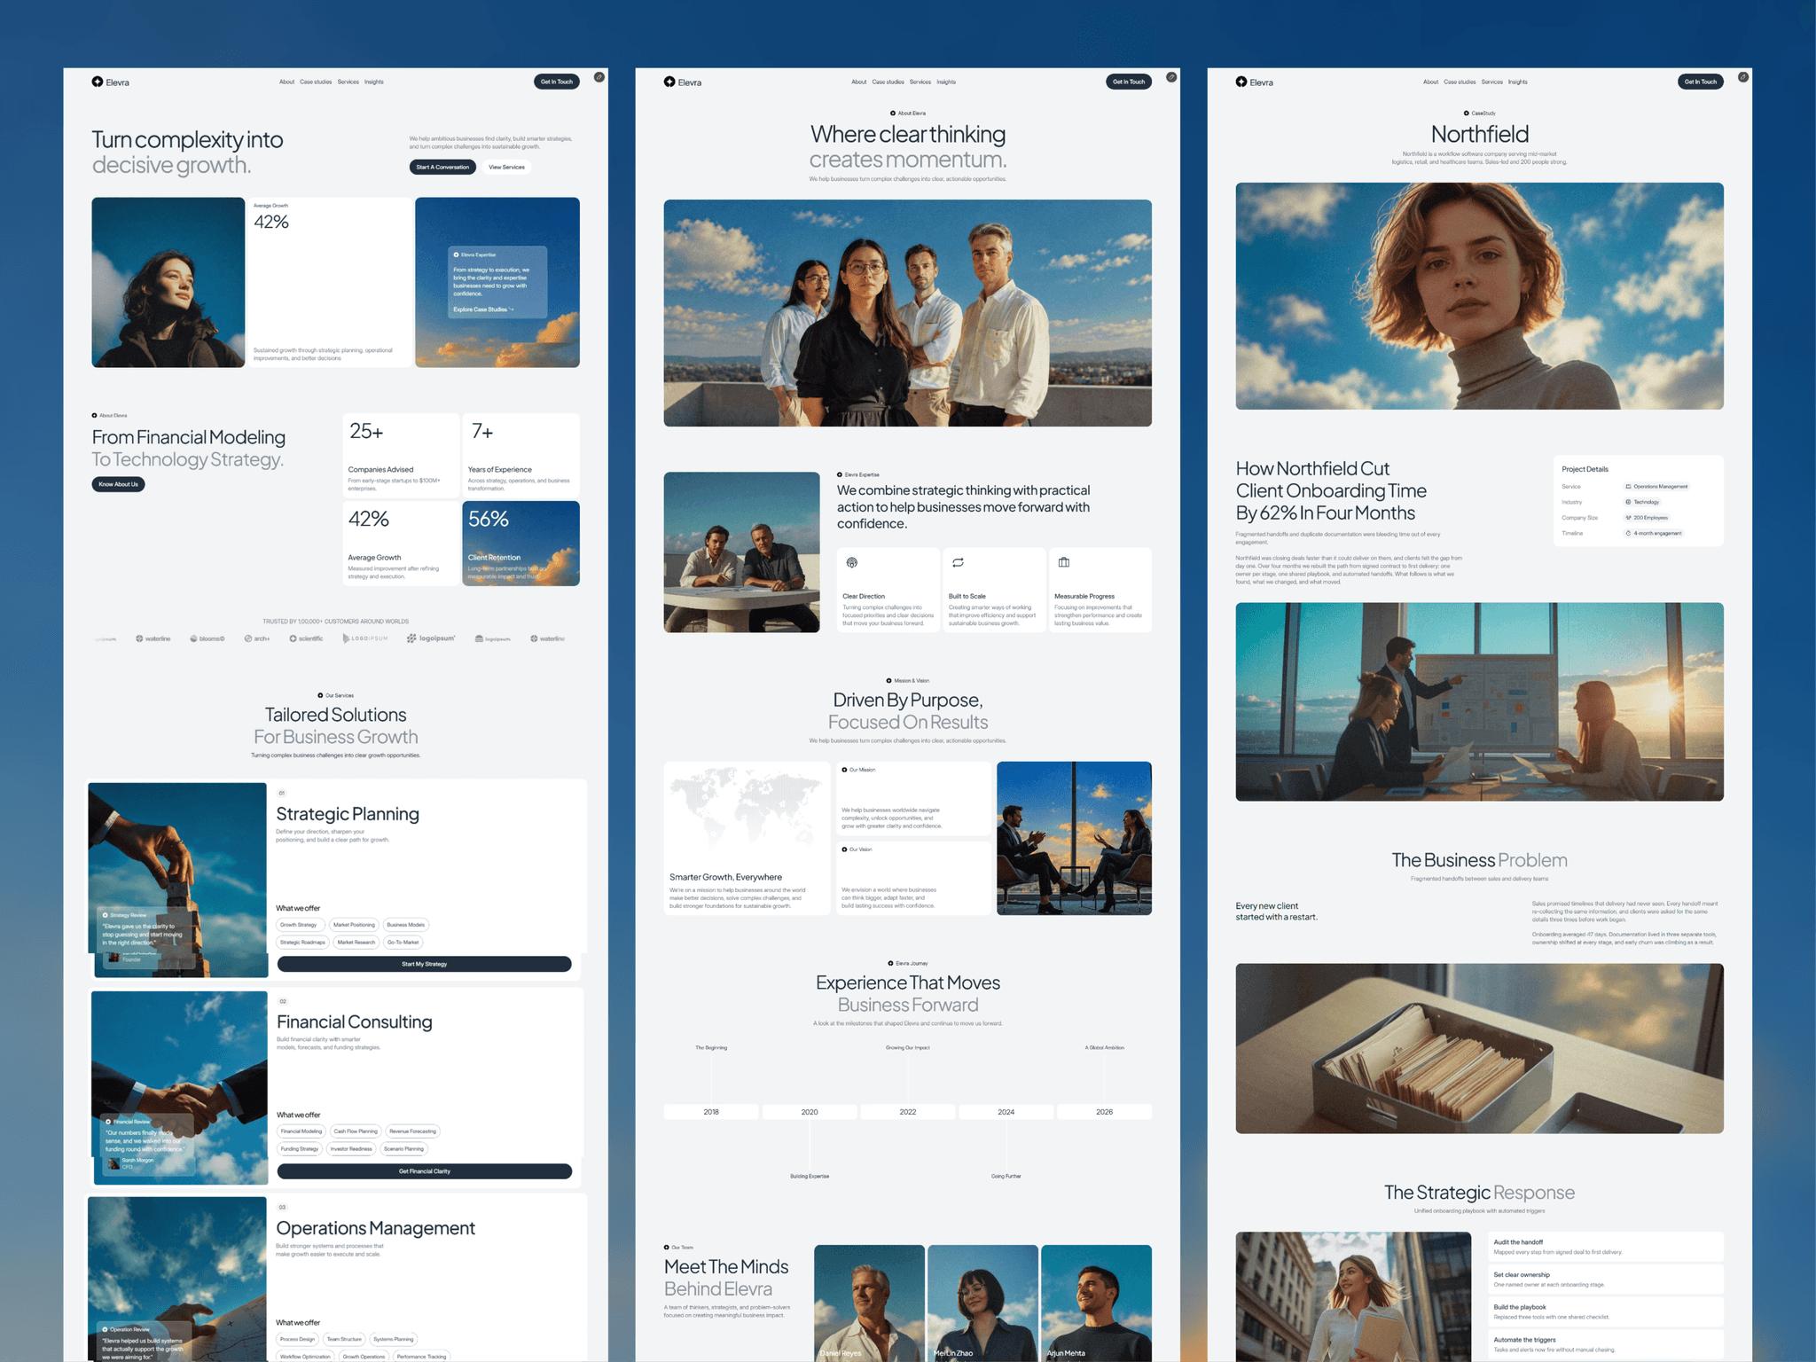
Task: Click the Clear Direction fingerprint icon
Action: (851, 562)
